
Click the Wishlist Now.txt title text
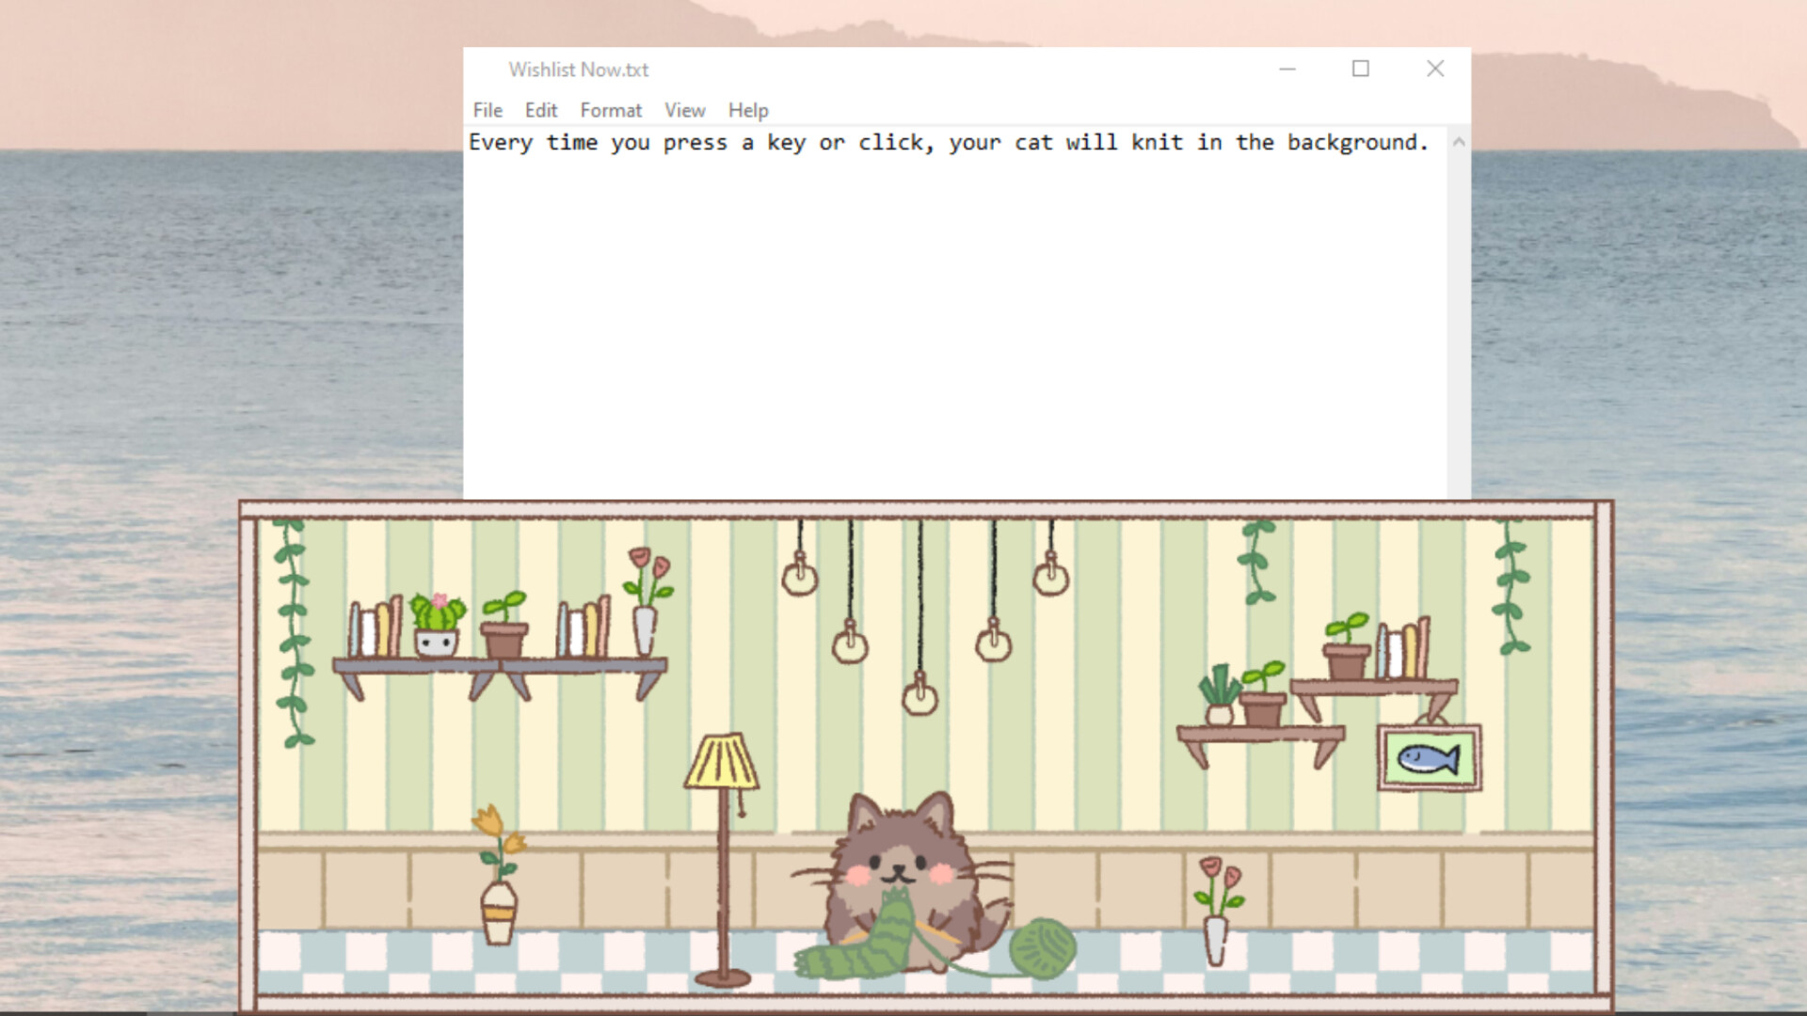coord(579,70)
